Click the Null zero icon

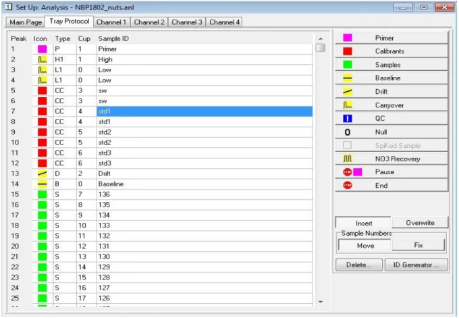click(348, 132)
